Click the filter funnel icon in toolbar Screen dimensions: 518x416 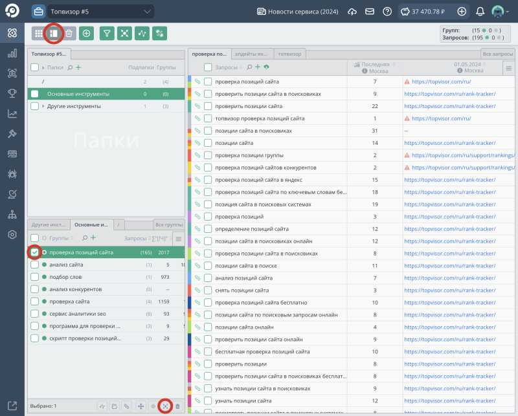pyautogui.click(x=106, y=33)
